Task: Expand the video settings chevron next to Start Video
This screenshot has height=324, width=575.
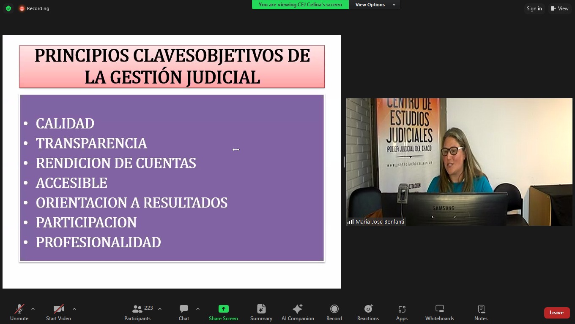Action: (74, 308)
